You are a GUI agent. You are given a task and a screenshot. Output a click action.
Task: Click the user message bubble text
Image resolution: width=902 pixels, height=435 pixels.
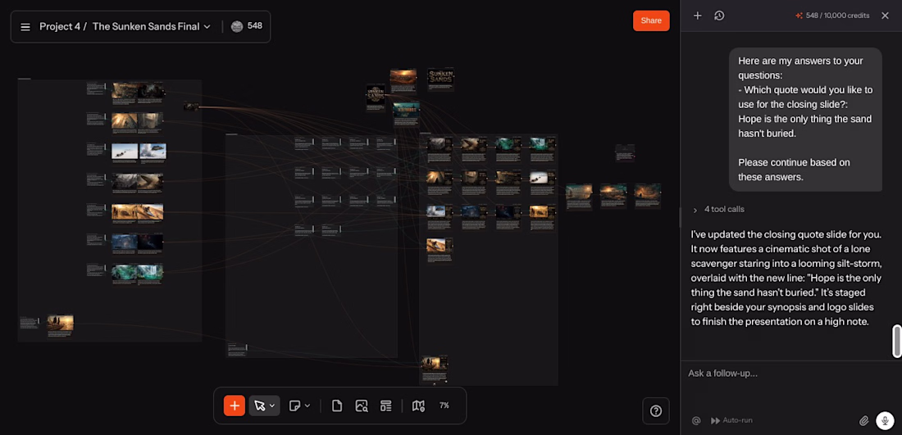[x=805, y=119]
